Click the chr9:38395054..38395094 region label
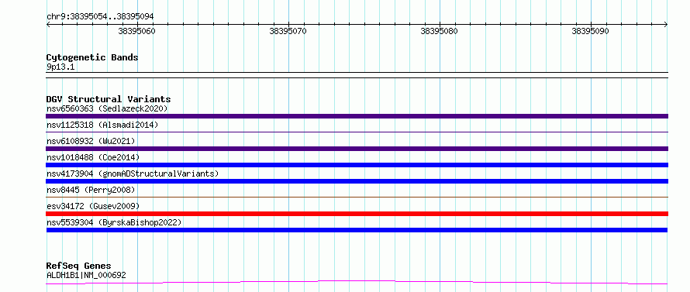 [100, 17]
